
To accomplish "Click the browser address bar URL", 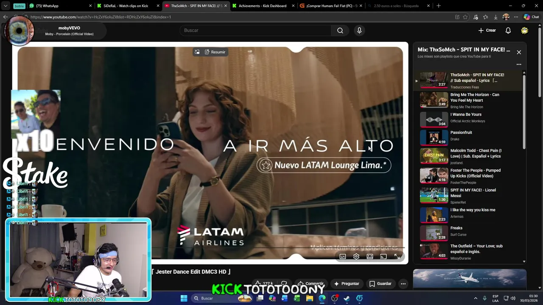I will tap(101, 17).
